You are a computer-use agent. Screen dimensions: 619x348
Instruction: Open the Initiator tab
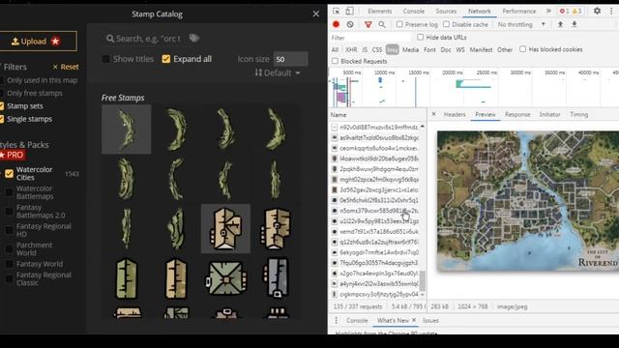(x=550, y=114)
